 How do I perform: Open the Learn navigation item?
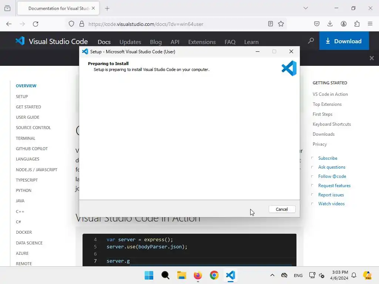pyautogui.click(x=251, y=42)
